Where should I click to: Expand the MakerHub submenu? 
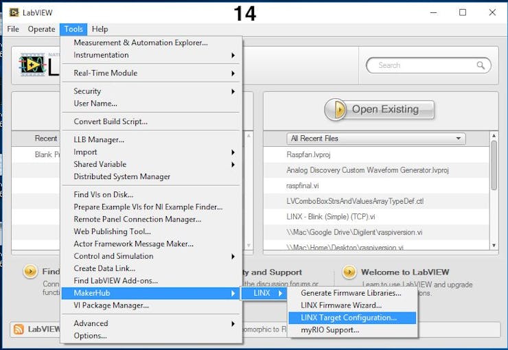pyautogui.click(x=152, y=293)
